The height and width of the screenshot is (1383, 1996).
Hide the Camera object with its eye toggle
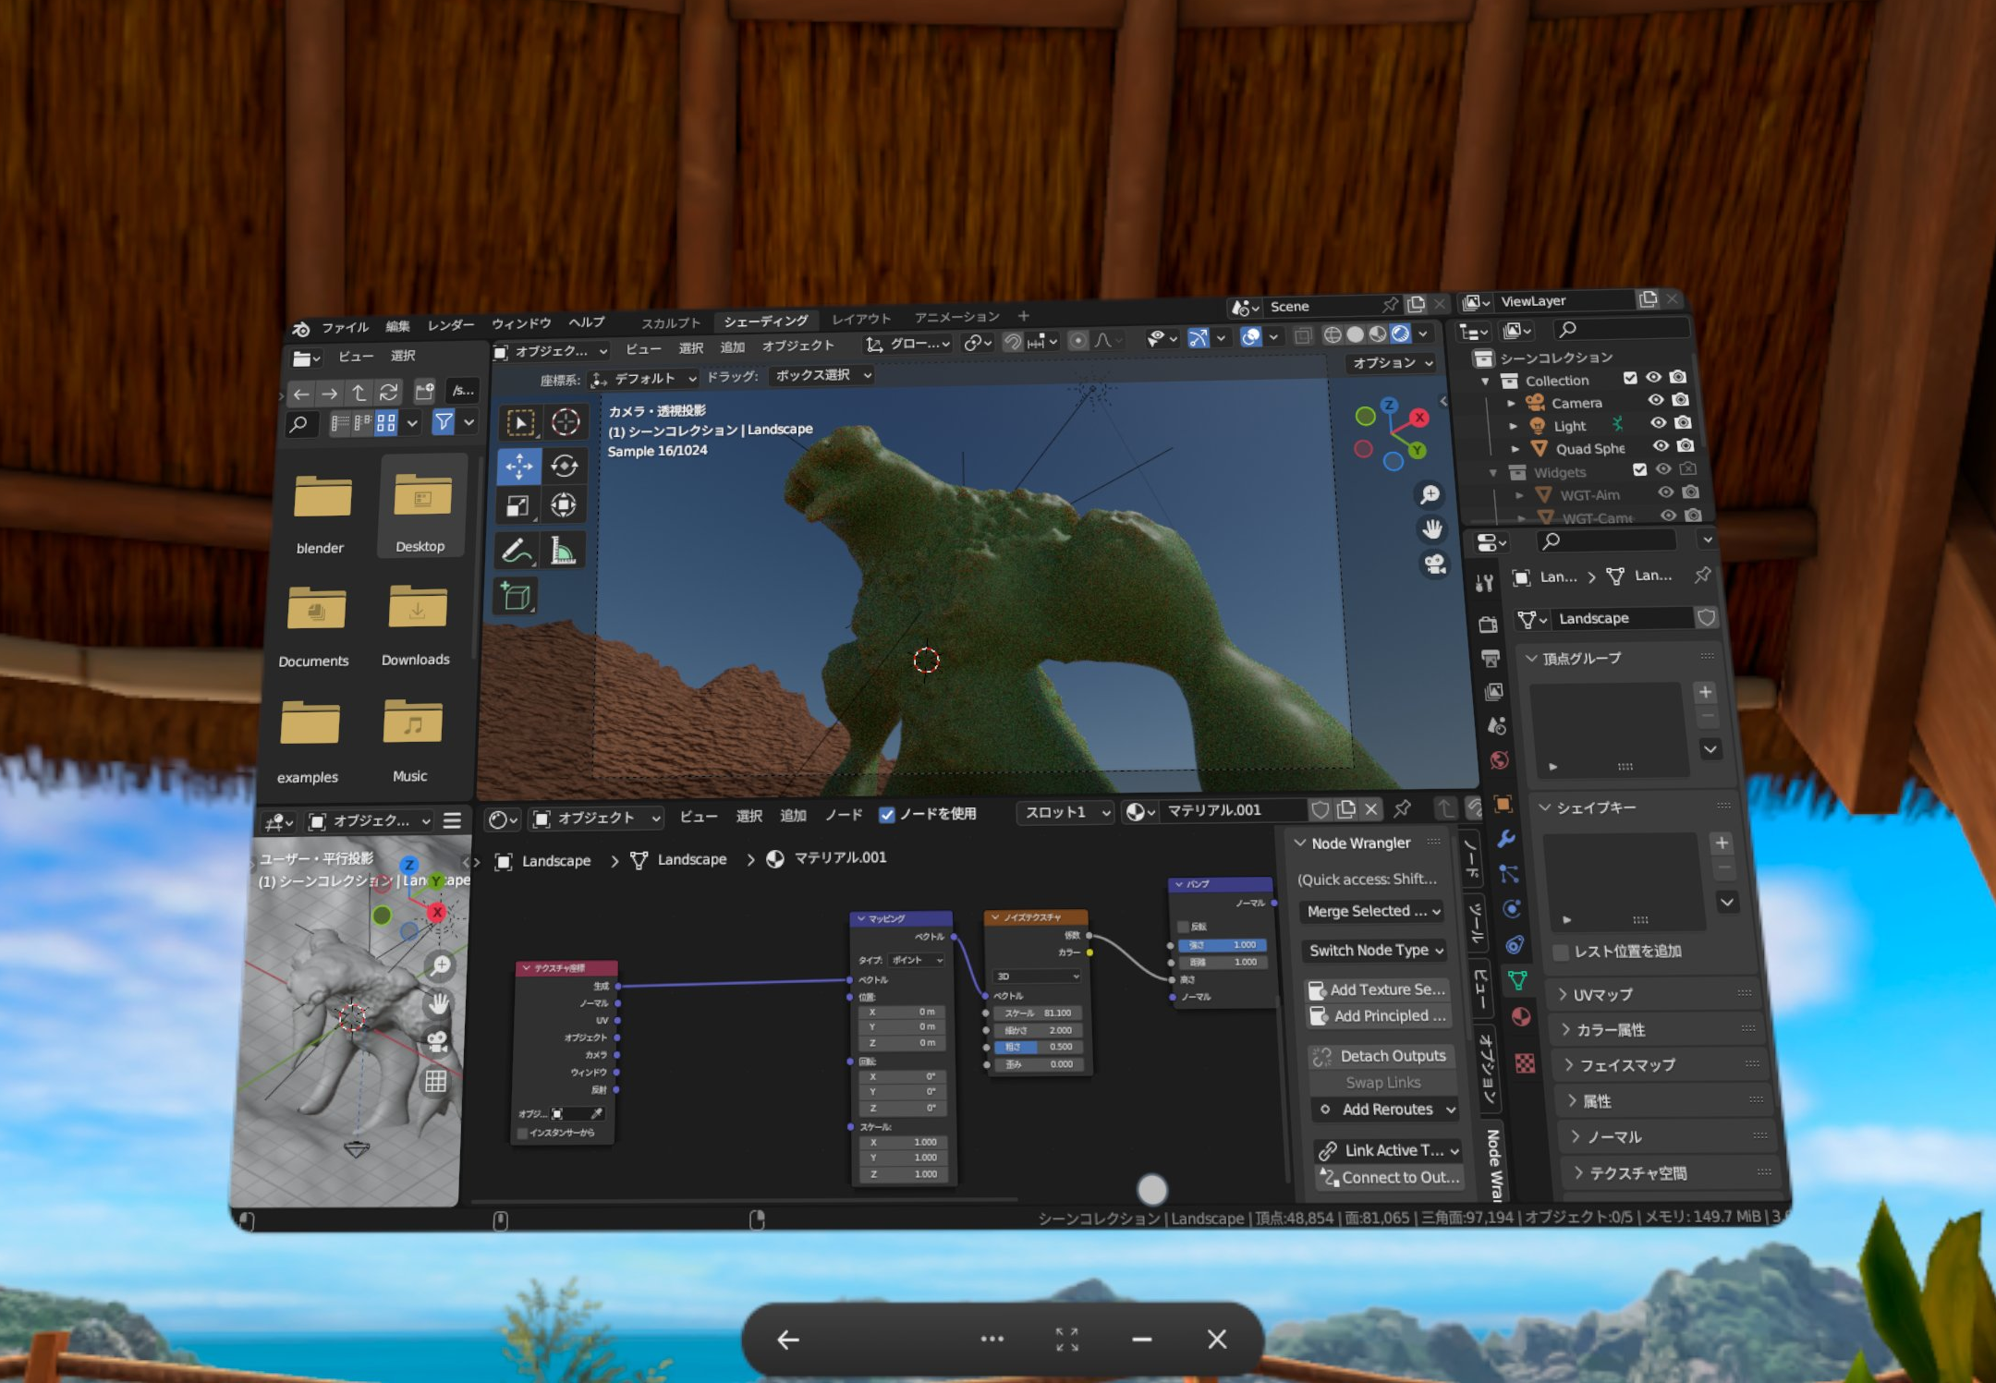click(1655, 402)
